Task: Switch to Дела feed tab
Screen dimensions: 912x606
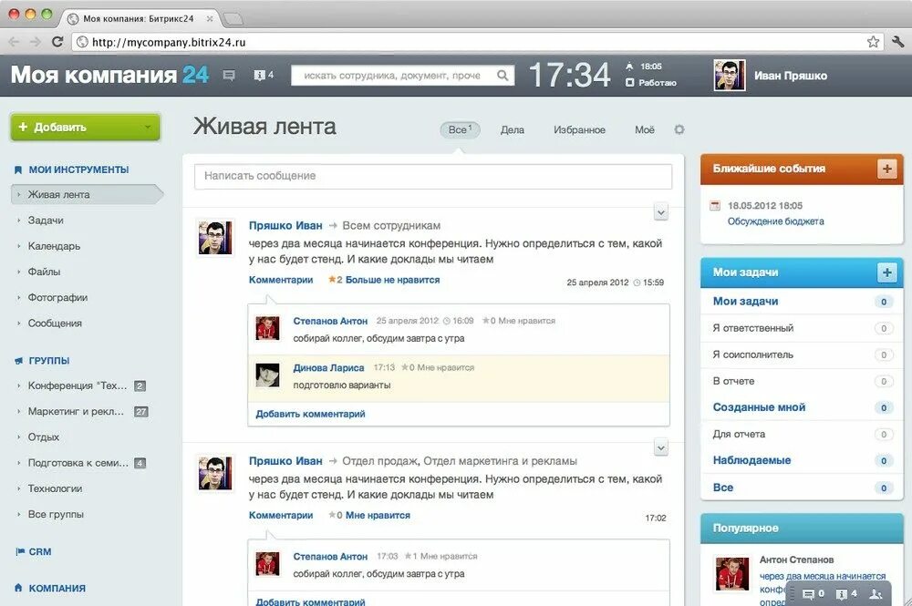Action: (512, 129)
